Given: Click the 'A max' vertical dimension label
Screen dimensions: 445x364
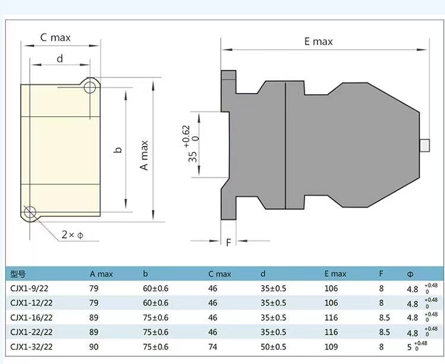Looking at the screenshot, I should pos(144,155).
